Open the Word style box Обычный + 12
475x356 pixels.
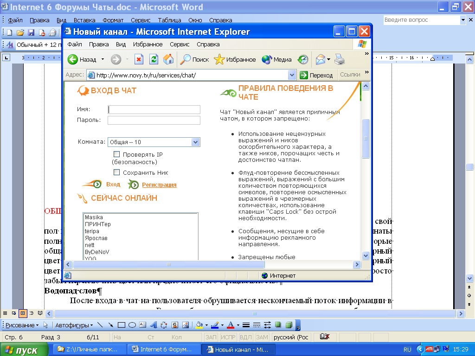tap(38, 45)
